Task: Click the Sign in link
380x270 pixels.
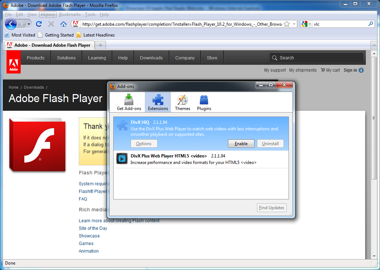Action: (x=350, y=70)
